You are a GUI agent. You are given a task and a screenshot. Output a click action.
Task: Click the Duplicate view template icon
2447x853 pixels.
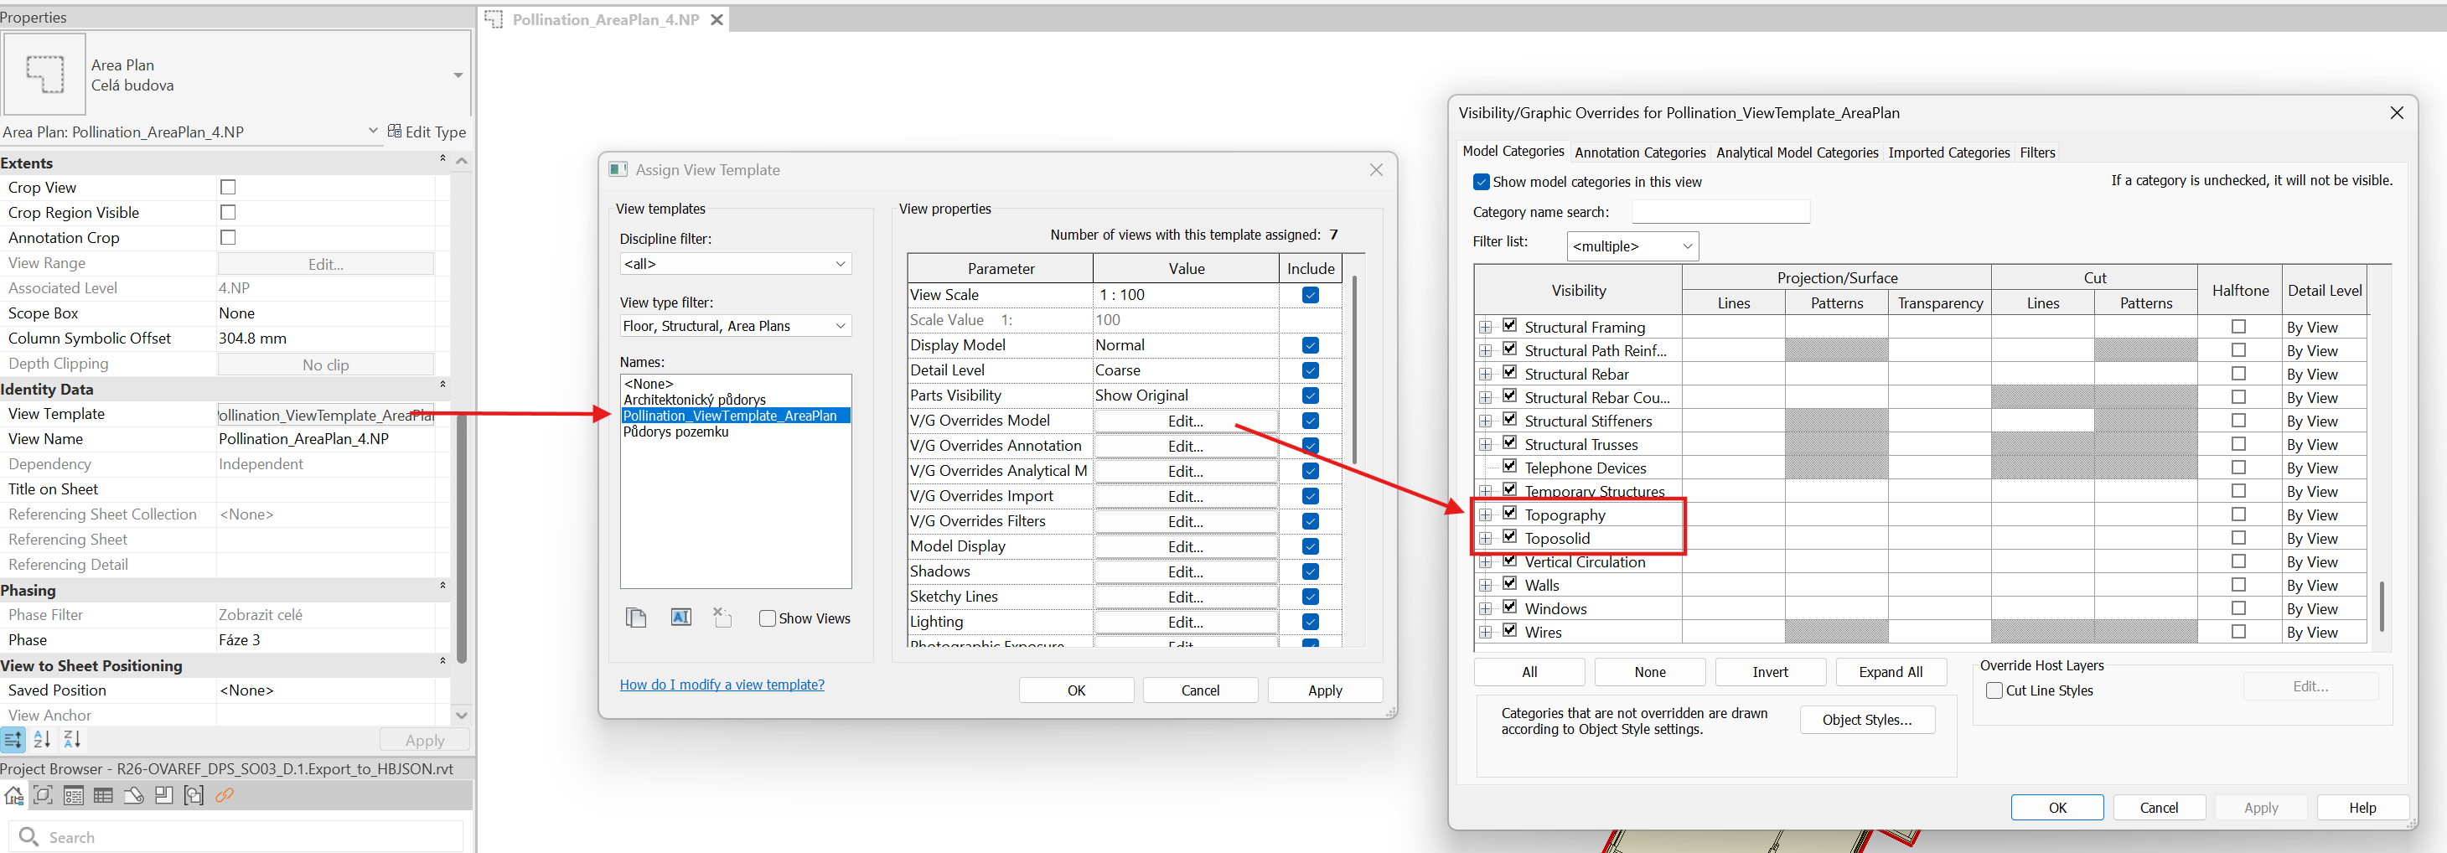coord(635,618)
